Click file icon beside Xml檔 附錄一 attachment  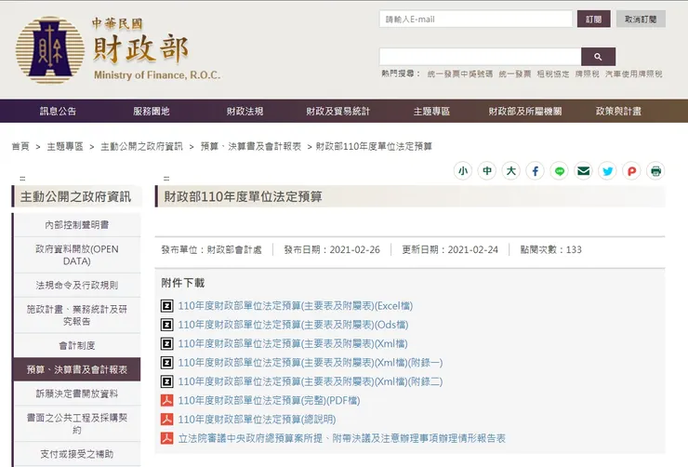click(x=166, y=363)
